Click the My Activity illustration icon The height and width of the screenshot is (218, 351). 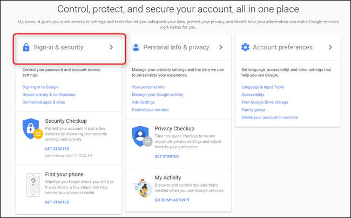[x=141, y=186]
